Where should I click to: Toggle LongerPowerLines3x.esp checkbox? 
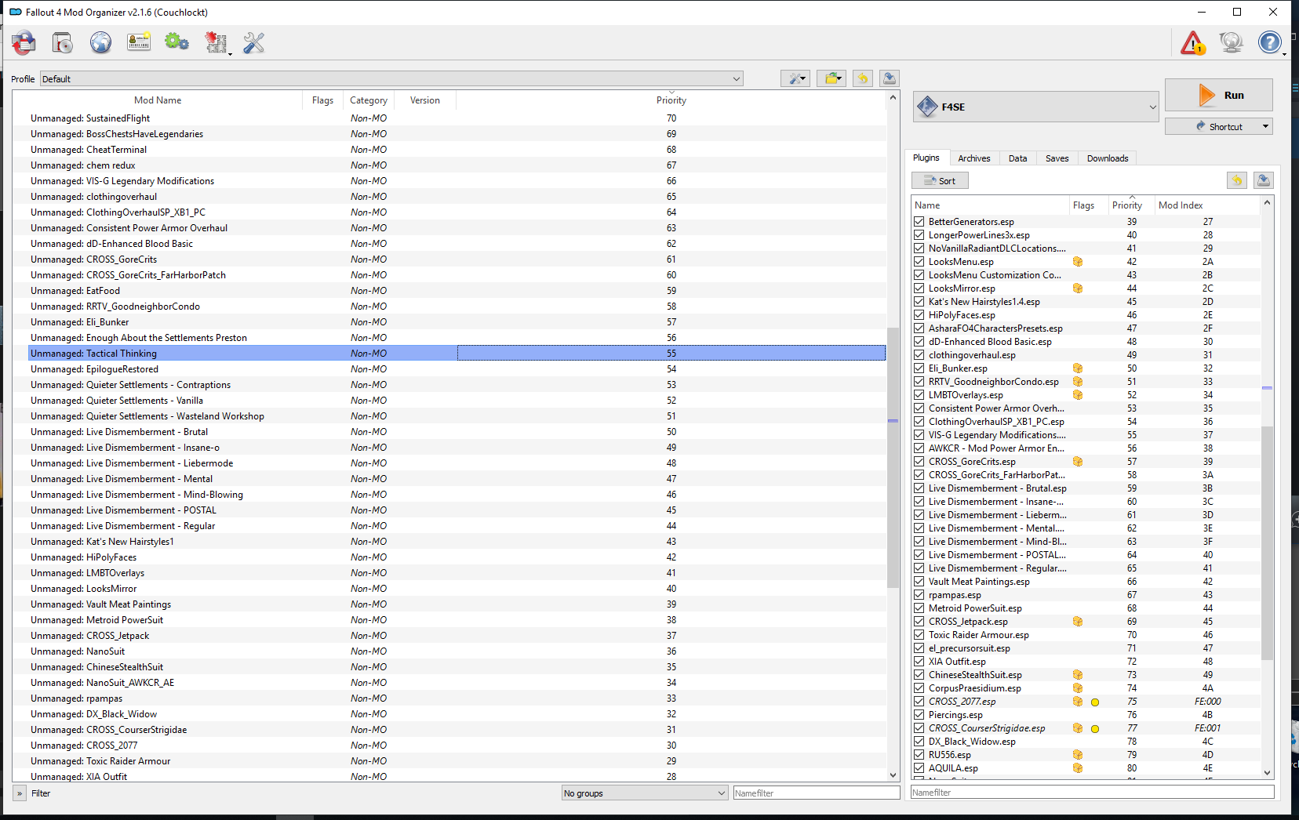tap(919, 235)
